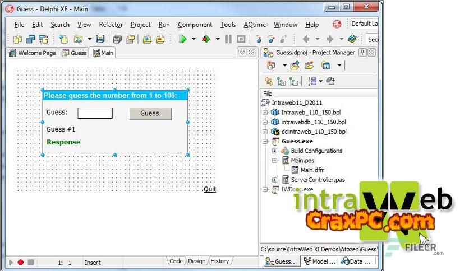This screenshot has width=469, height=271.
Task: Click the Quit link on the form
Action: tap(210, 189)
